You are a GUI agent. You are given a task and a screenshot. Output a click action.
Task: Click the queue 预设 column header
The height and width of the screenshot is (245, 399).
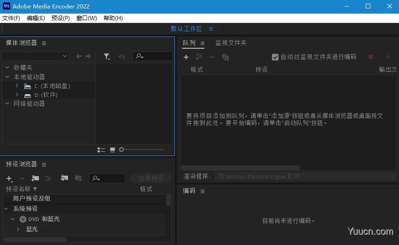(261, 69)
